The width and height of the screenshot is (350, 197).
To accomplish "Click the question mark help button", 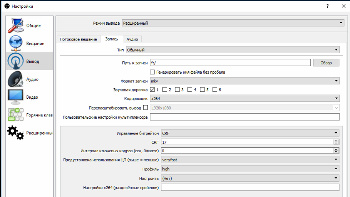I will (327, 6).
